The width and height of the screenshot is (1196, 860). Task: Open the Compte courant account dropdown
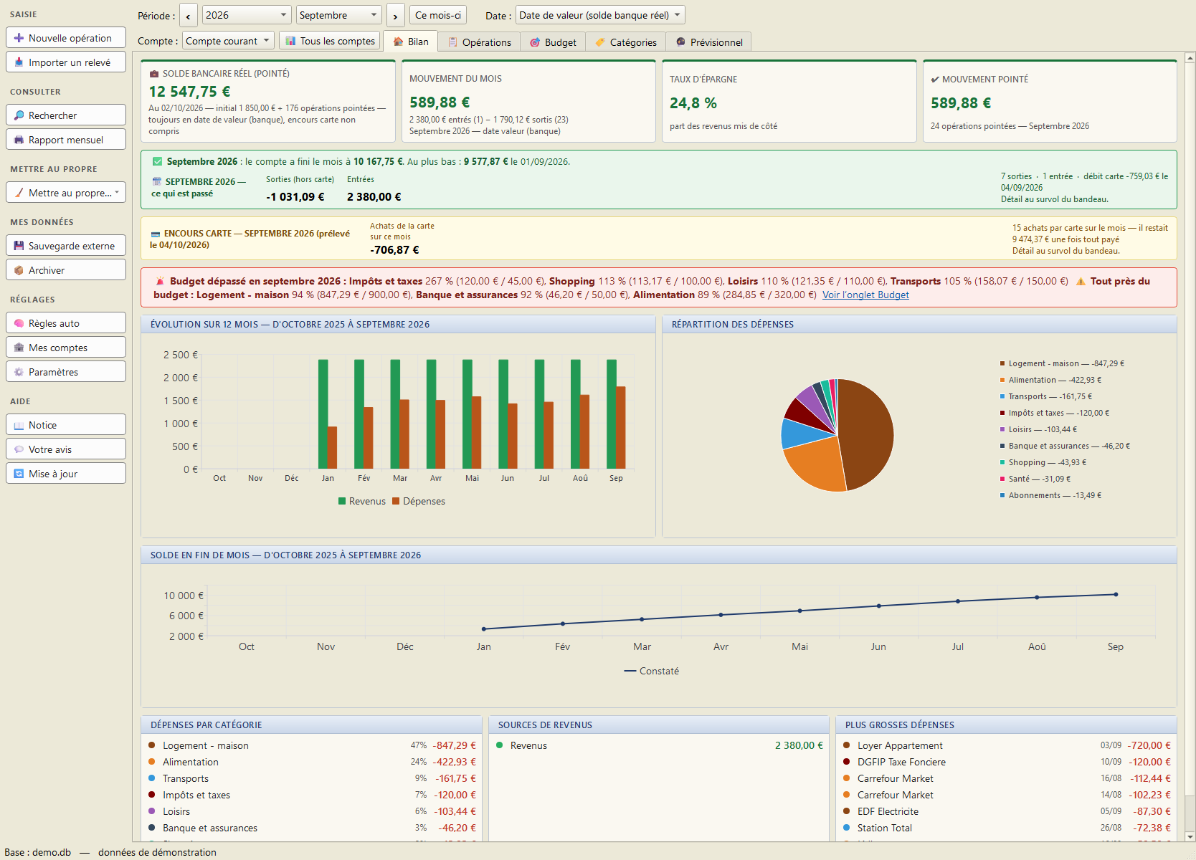228,41
